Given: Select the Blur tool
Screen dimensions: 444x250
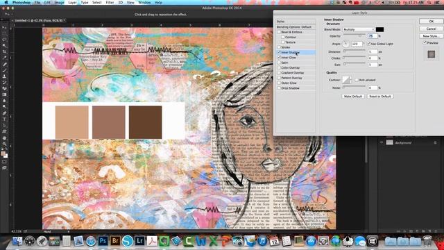Looking at the screenshot, I should point(4,101).
